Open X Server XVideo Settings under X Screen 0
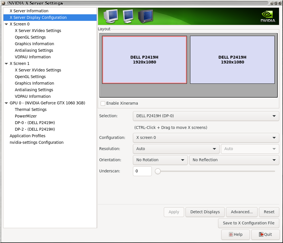Viewport: 283px width, 243px height. tap(38, 31)
